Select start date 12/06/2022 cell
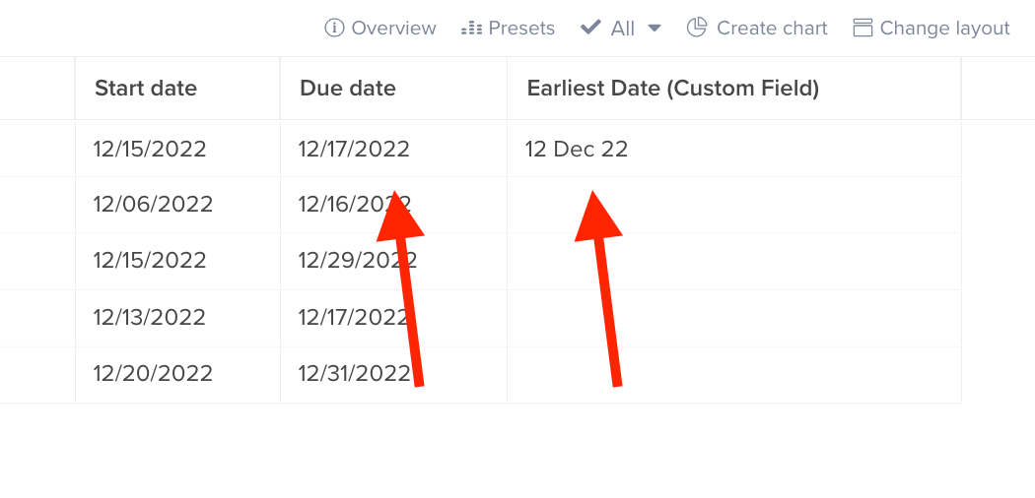 [153, 205]
